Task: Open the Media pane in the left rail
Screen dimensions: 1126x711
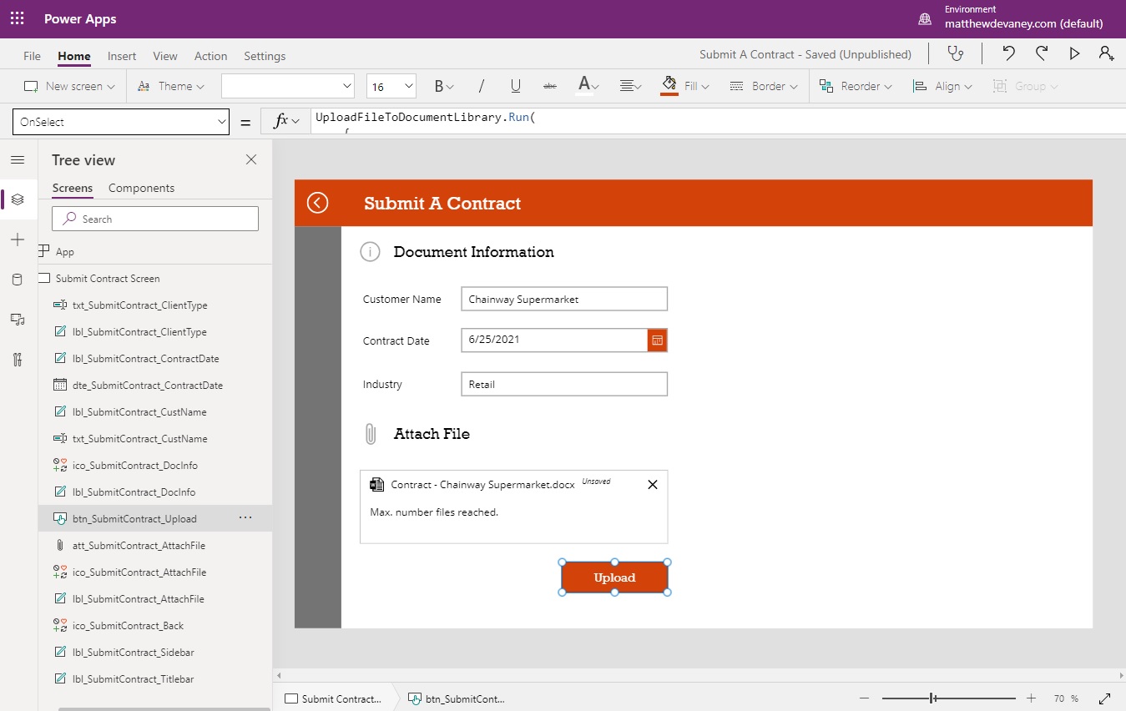Action: tap(18, 320)
